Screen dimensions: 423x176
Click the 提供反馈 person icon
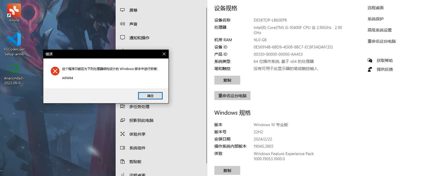[x=370, y=69]
